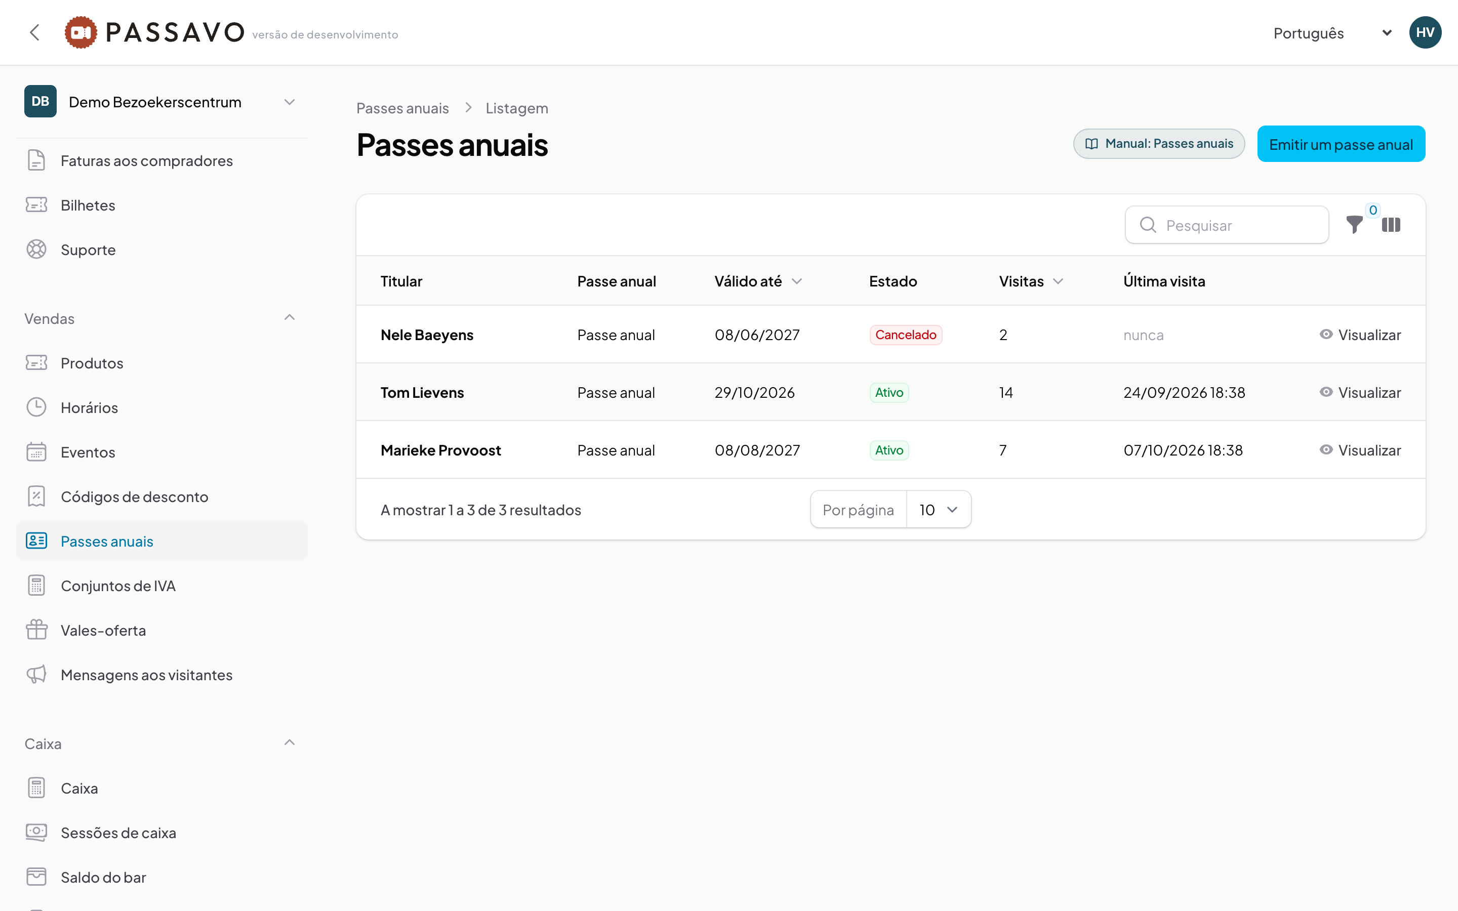Click the Horários clock icon

coord(36,407)
